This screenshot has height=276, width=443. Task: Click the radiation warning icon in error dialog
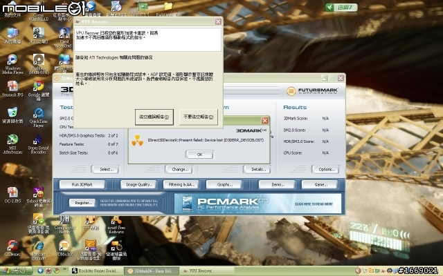[137, 140]
